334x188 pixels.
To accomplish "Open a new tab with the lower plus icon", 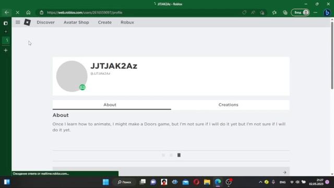I will point(6,50).
